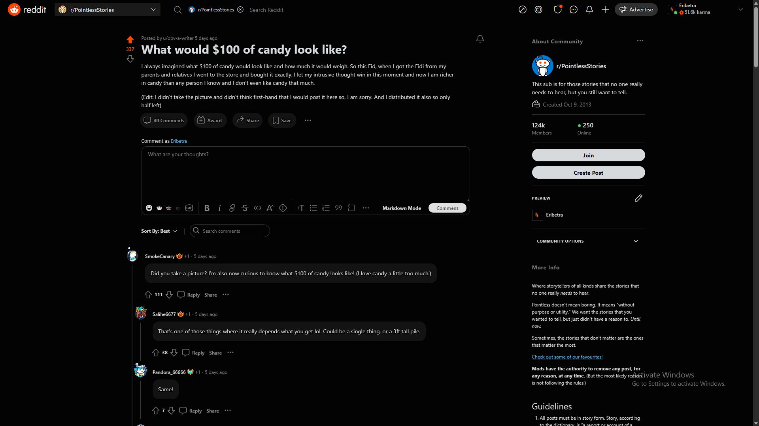Click the Join community button
This screenshot has height=426, width=759.
(588, 155)
